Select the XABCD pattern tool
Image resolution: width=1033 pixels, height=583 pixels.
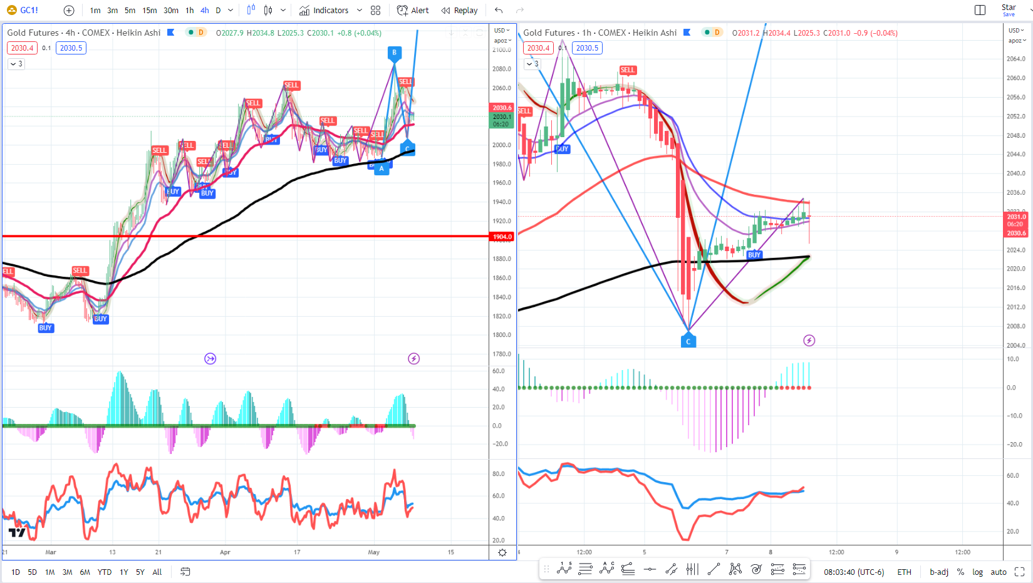click(735, 569)
